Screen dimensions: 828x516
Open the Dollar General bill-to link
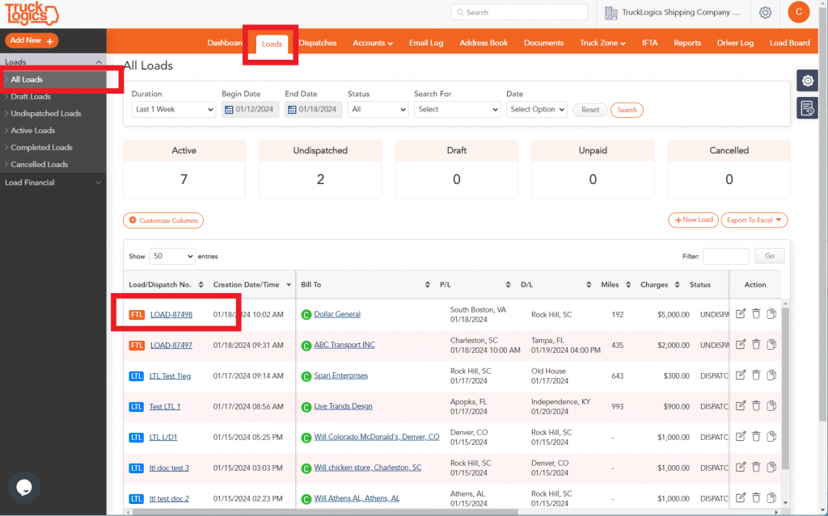click(337, 314)
